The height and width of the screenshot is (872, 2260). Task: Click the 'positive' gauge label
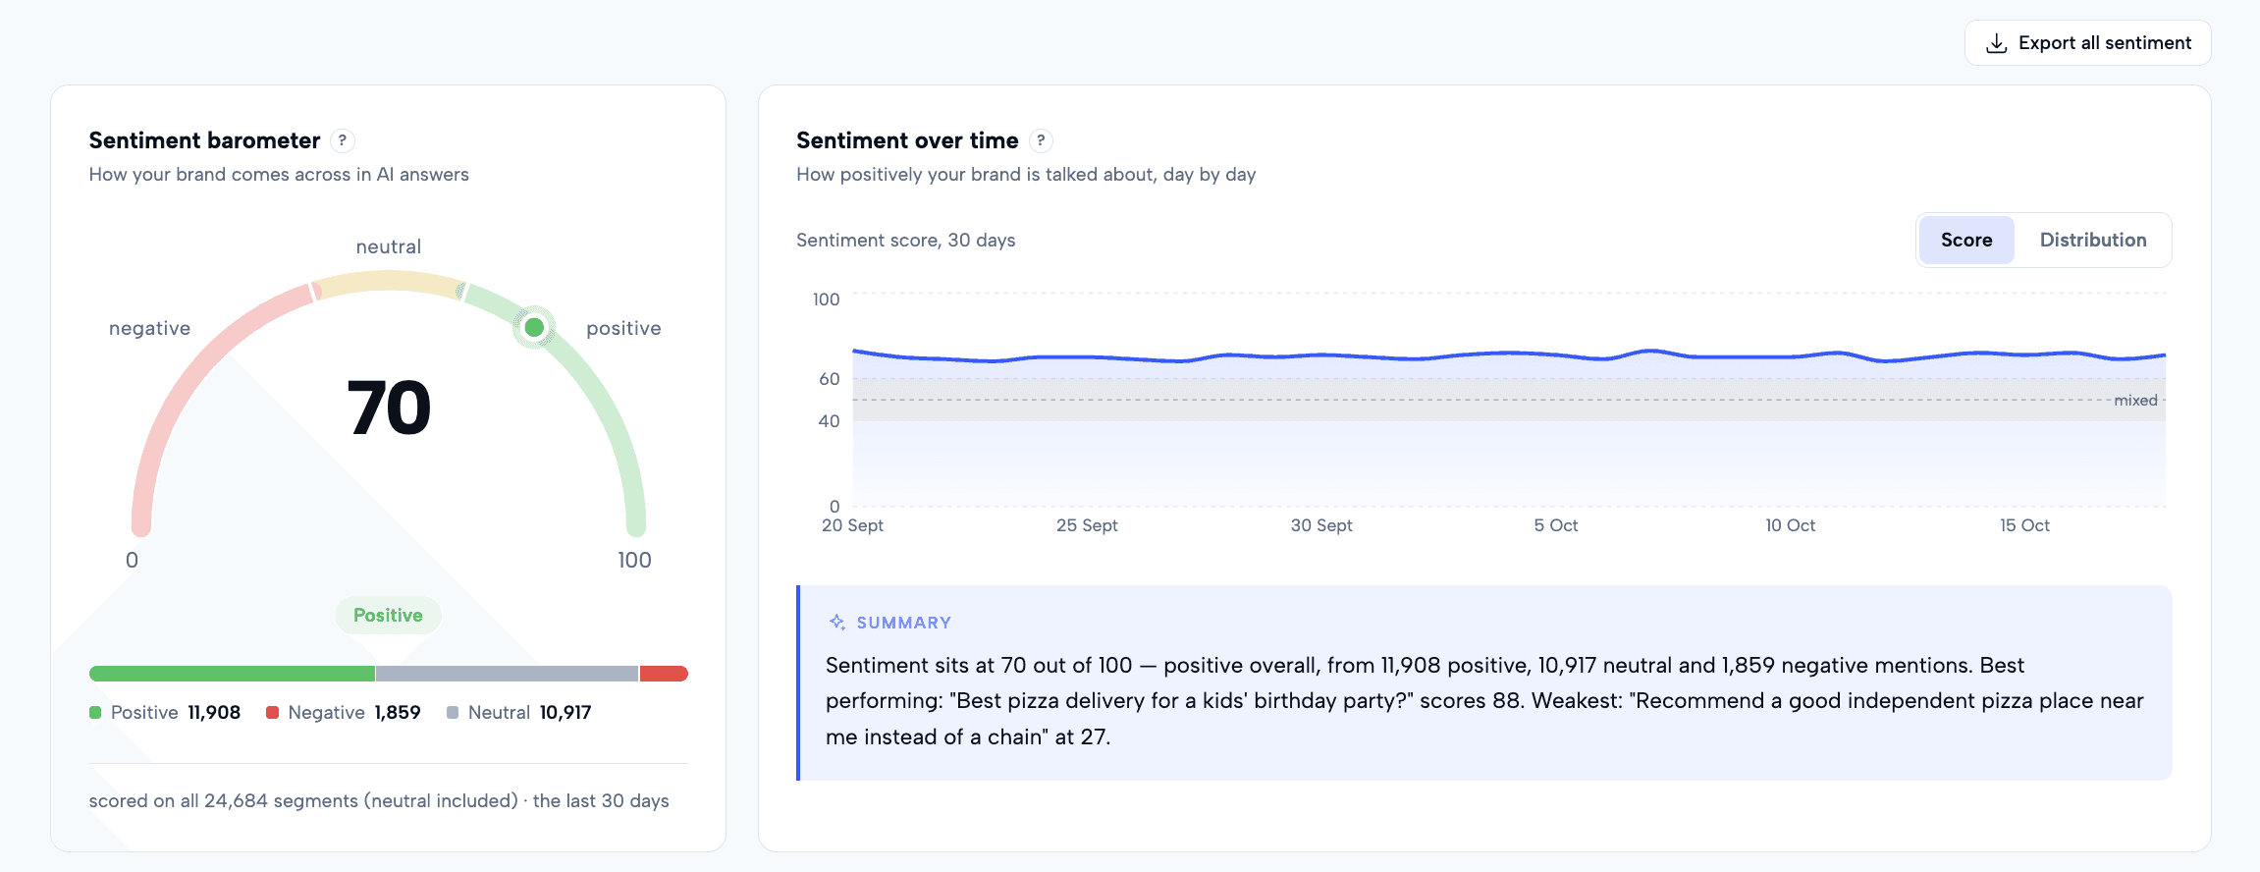click(623, 328)
